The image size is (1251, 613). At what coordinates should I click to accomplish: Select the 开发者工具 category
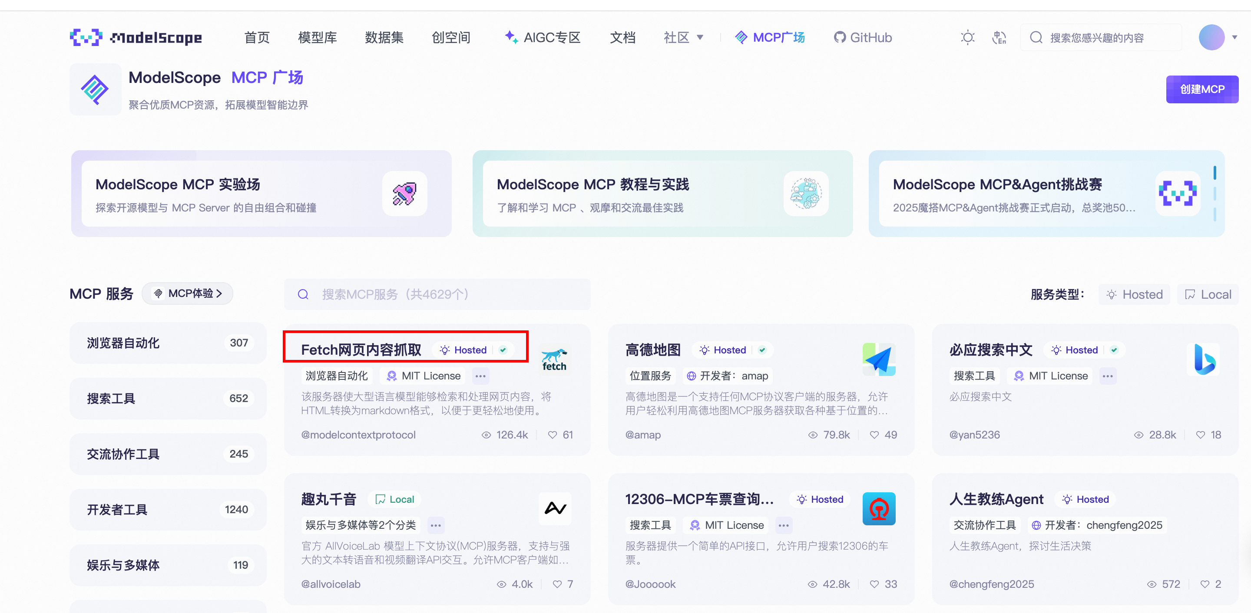pyautogui.click(x=168, y=510)
